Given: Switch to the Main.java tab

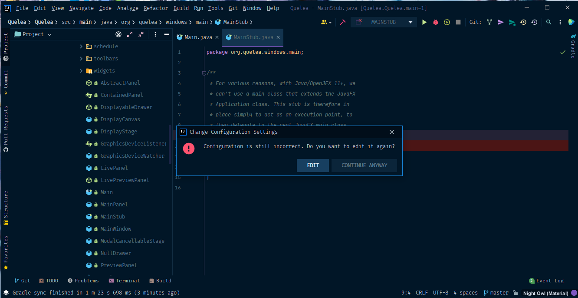Looking at the screenshot, I should point(197,37).
